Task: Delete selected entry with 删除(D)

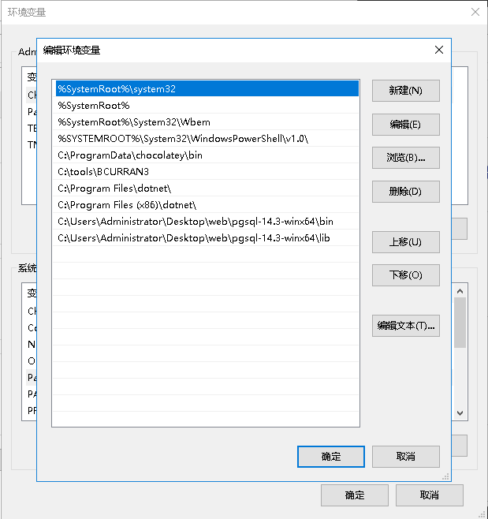Action: click(x=406, y=192)
